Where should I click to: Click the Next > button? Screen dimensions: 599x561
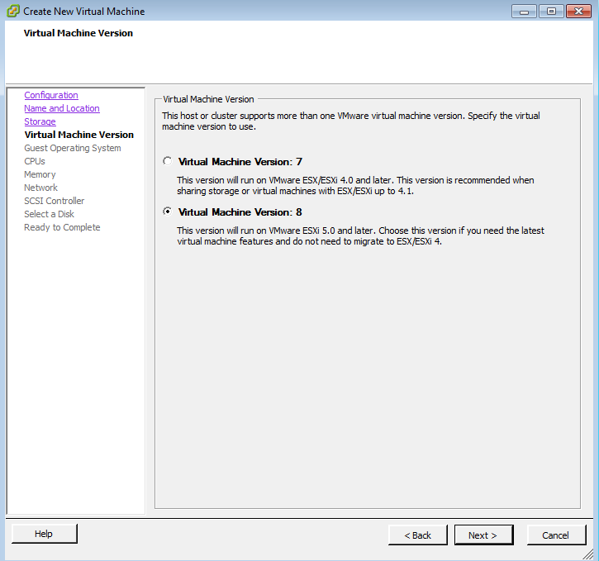pyautogui.click(x=483, y=535)
